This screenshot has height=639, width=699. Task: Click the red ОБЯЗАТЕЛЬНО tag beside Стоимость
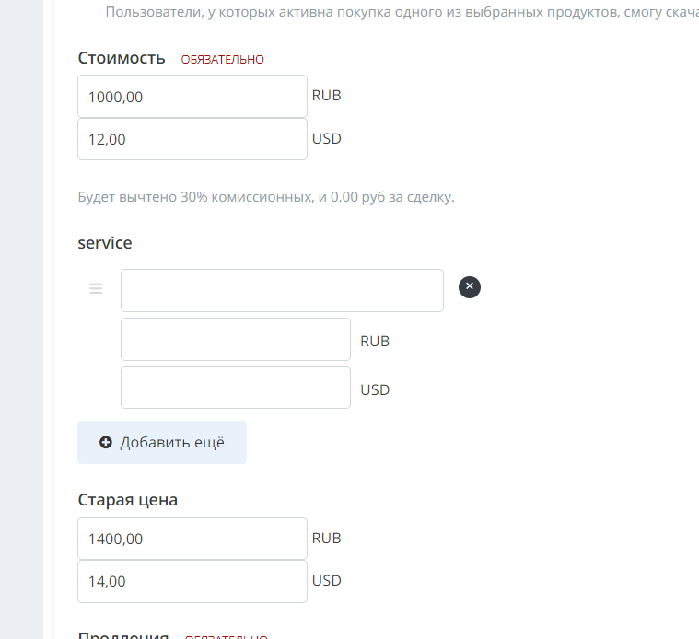tap(223, 60)
